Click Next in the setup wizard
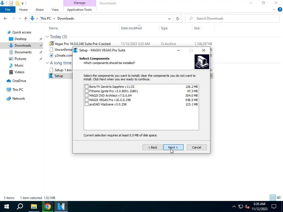 tap(173, 147)
